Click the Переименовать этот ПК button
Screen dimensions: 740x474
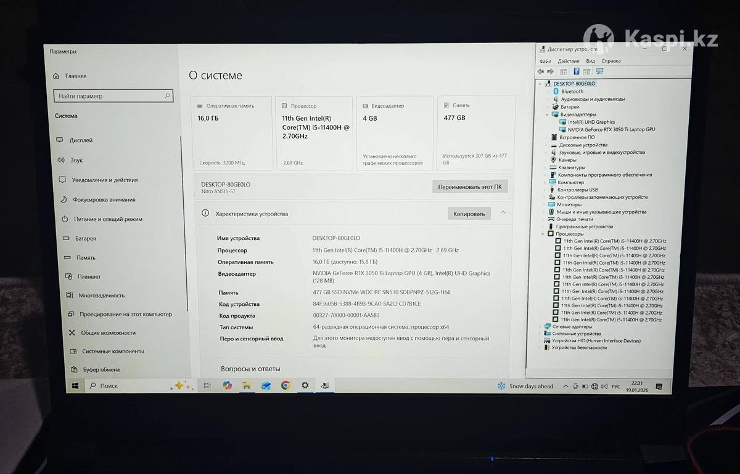[469, 187]
